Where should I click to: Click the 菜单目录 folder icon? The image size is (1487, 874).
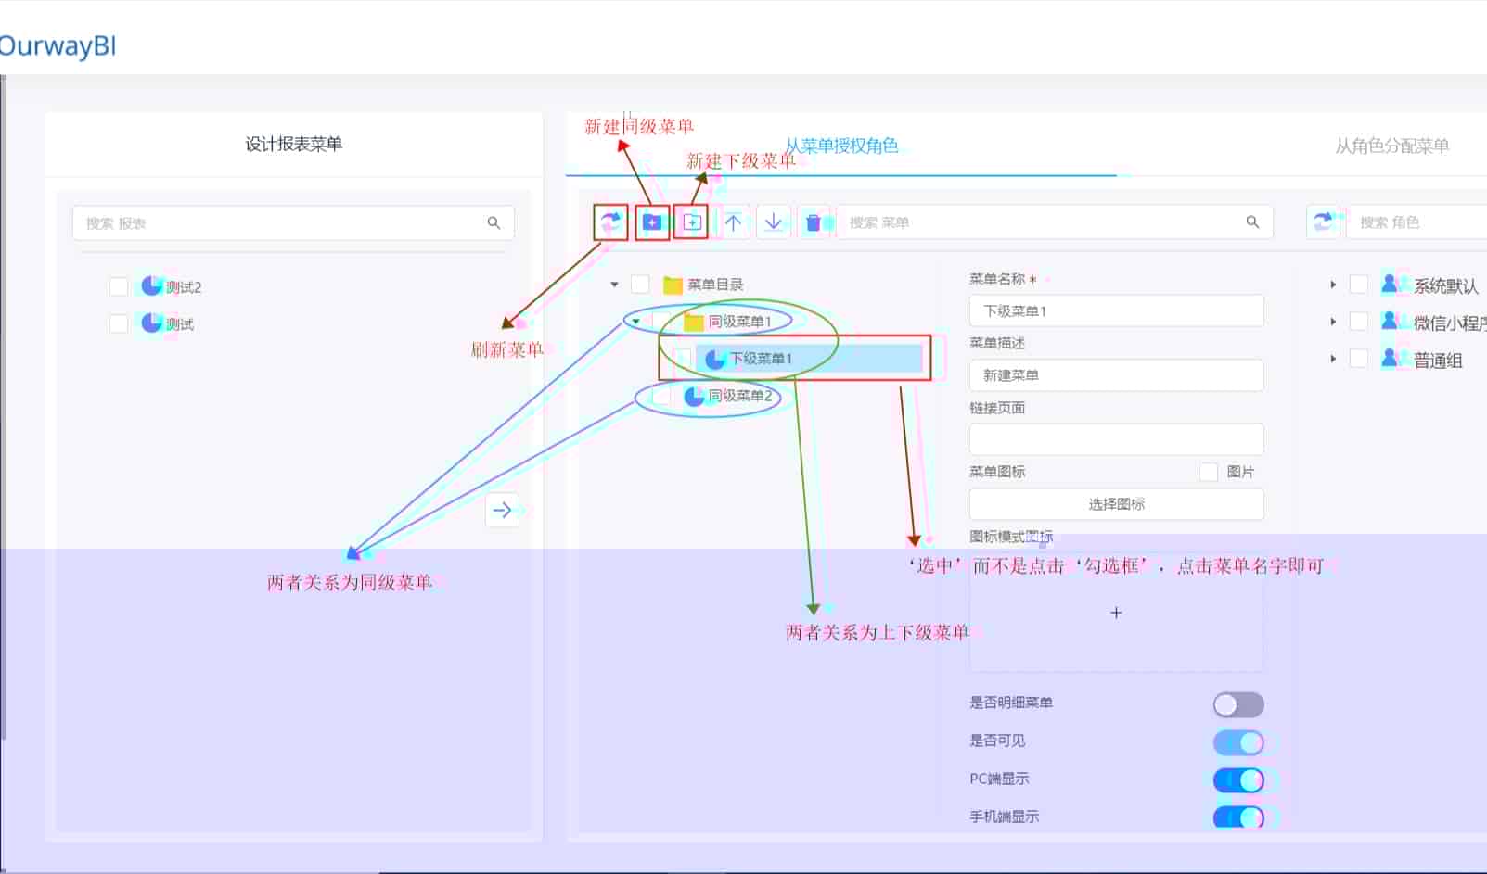pos(673,285)
